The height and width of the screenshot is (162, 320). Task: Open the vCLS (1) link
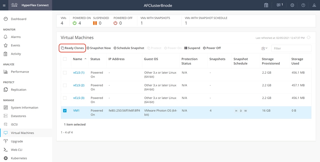79,73
